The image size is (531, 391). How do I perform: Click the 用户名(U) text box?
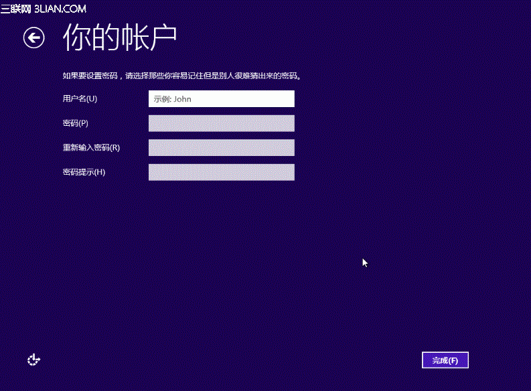click(221, 99)
